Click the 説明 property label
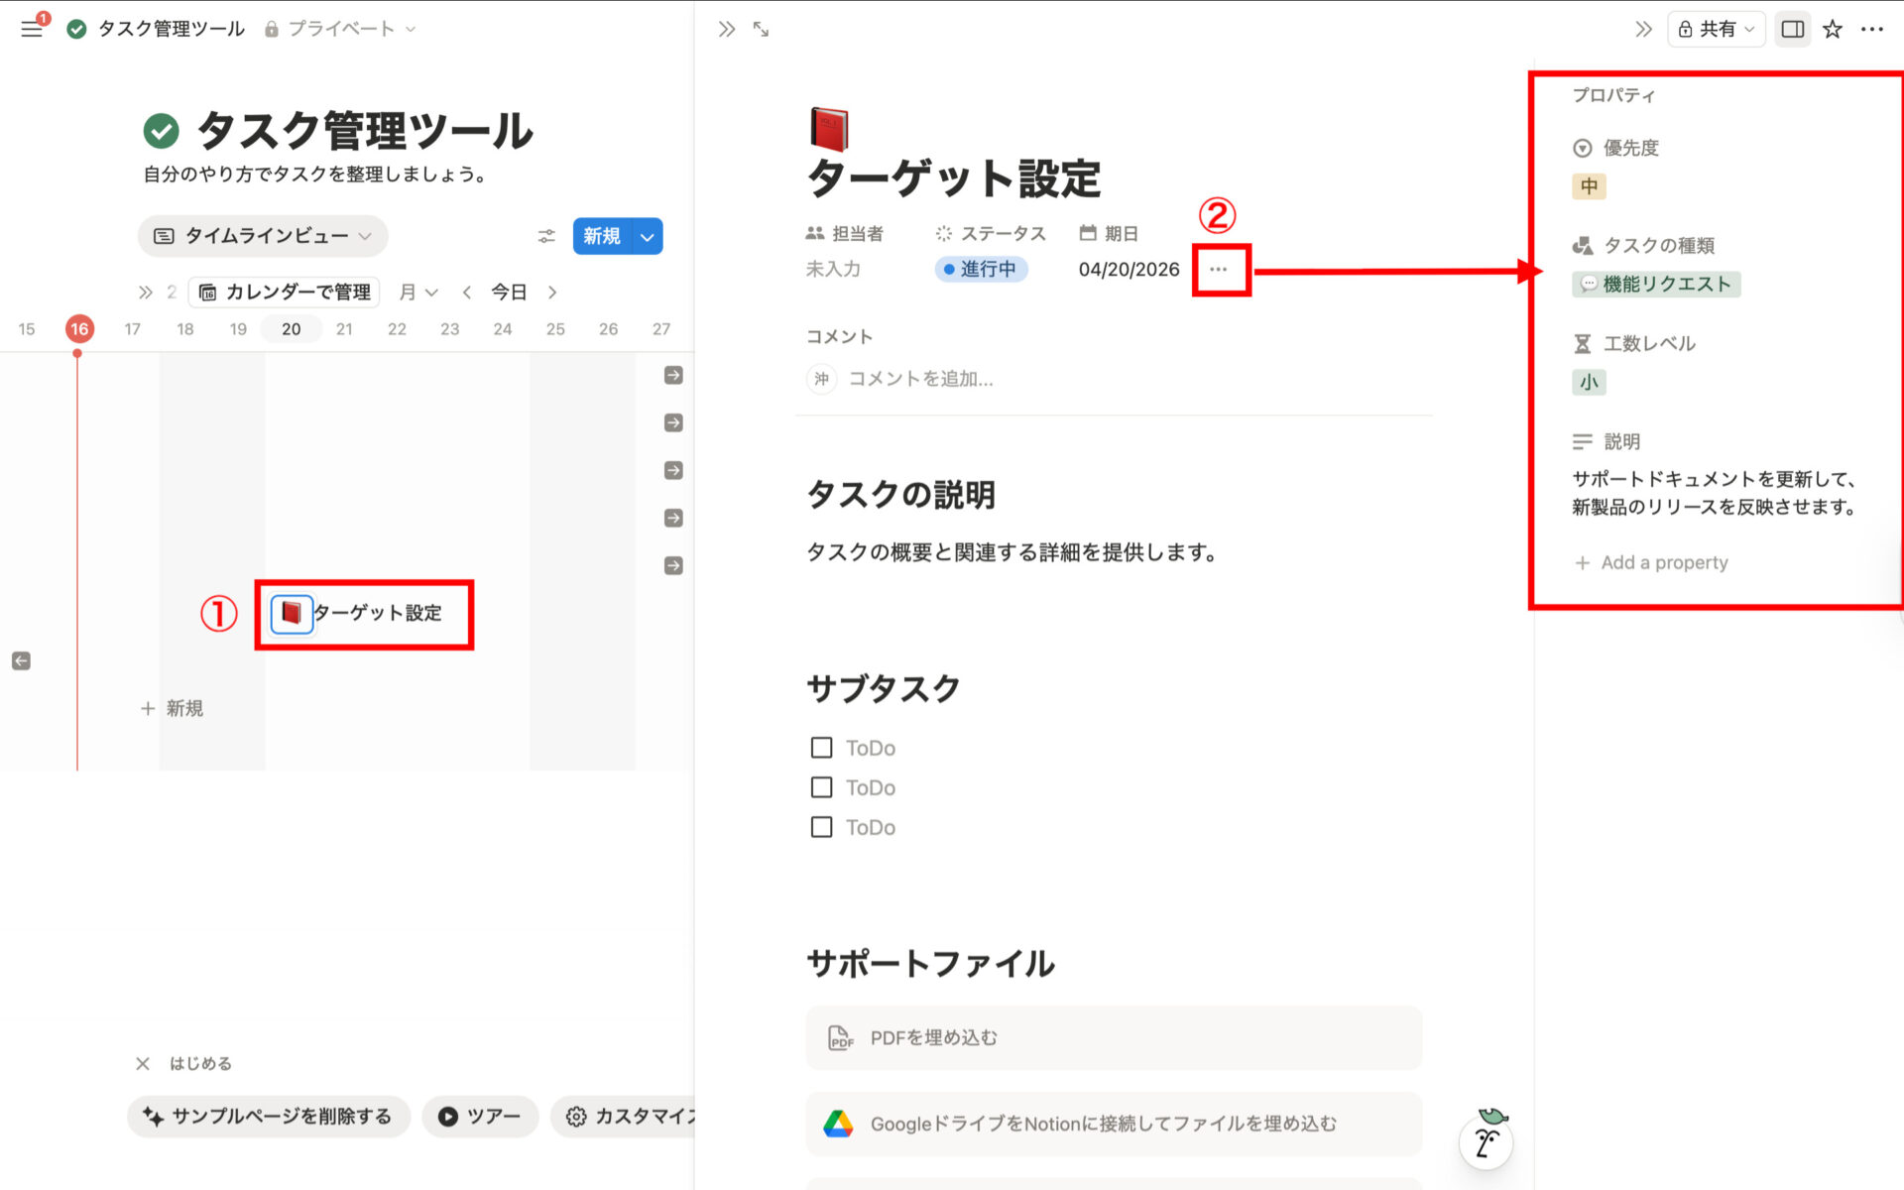1904x1190 pixels. (x=1606, y=441)
